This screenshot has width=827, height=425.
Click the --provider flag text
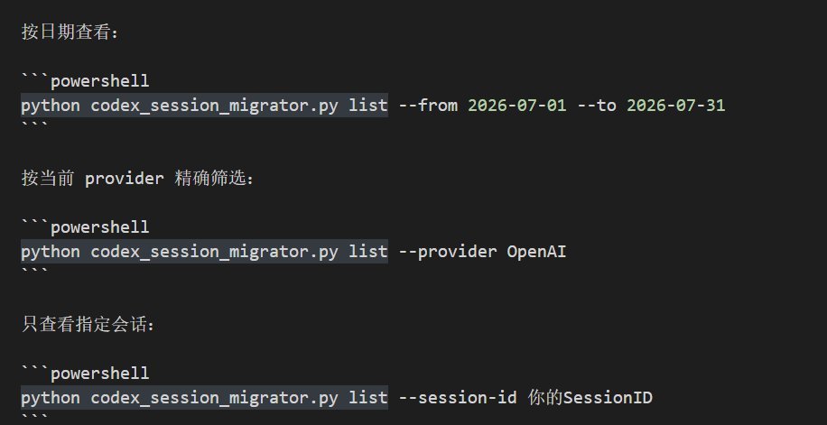(447, 252)
